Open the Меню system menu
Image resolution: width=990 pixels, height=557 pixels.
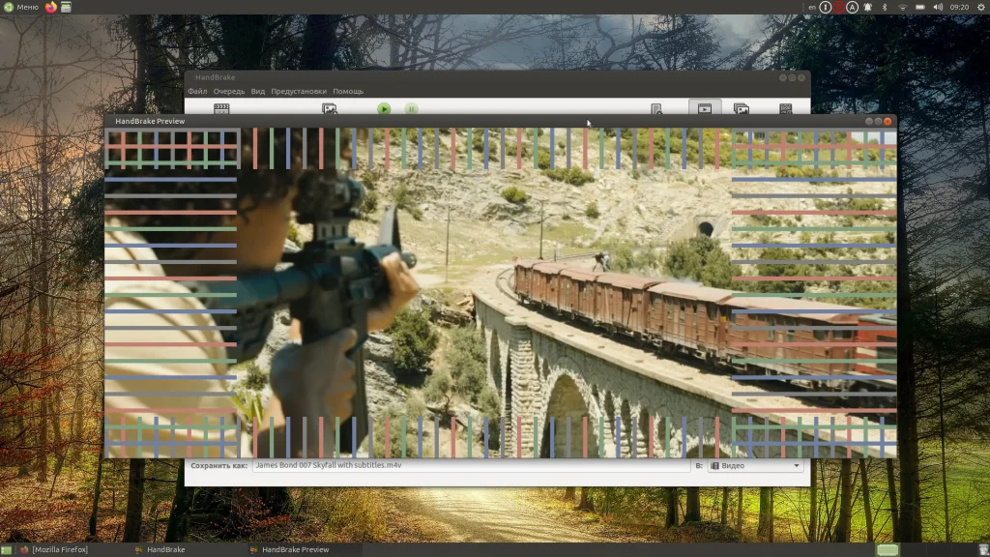pyautogui.click(x=21, y=7)
